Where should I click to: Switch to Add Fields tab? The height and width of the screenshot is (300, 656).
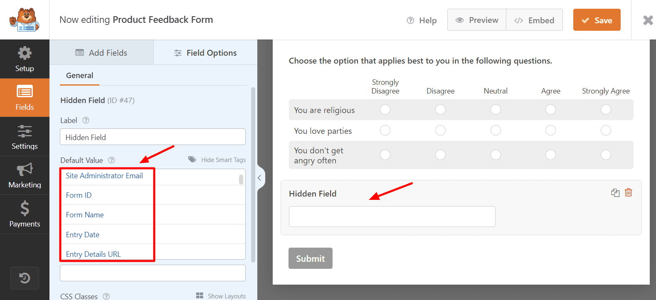[x=101, y=53]
